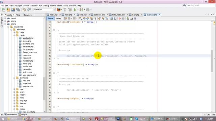Screen dimensions: 216x121
Task: Click the Redo toolbar icon
Action: pyautogui.click(x=29, y=10)
